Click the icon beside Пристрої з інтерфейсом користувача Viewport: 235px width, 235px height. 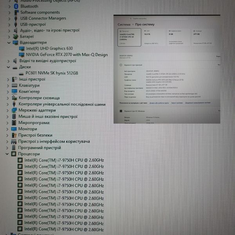point(14,141)
